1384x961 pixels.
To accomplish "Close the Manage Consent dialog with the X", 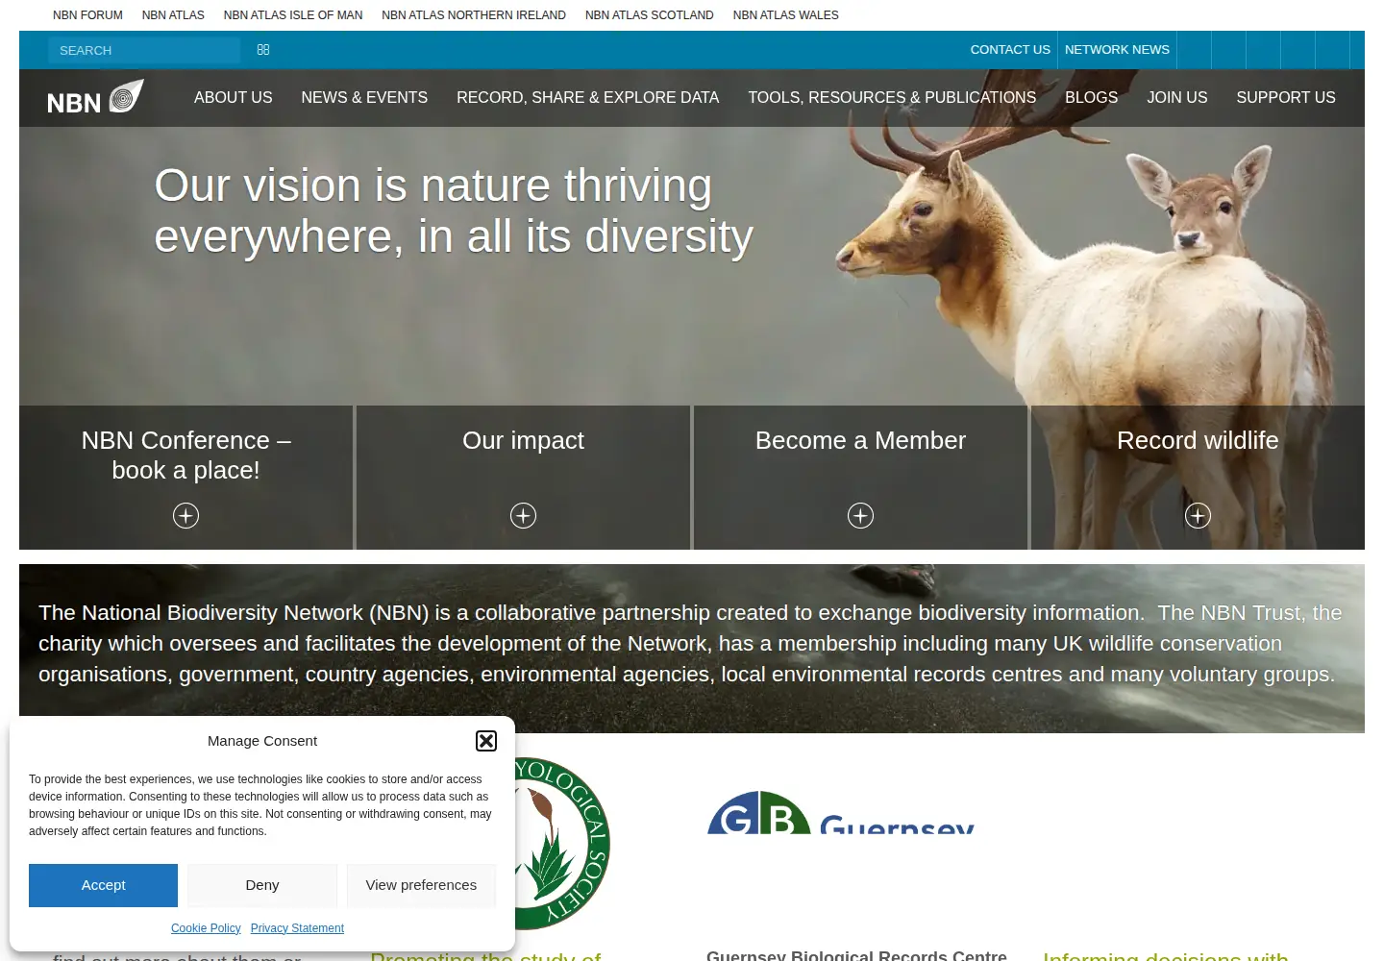I will coord(486,741).
